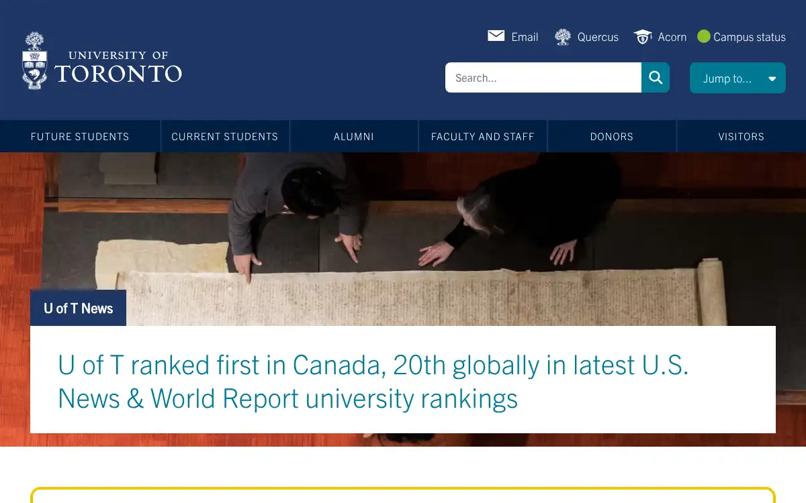Click the Quercus tree icon
Viewport: 806px width, 503px height.
coord(563,37)
